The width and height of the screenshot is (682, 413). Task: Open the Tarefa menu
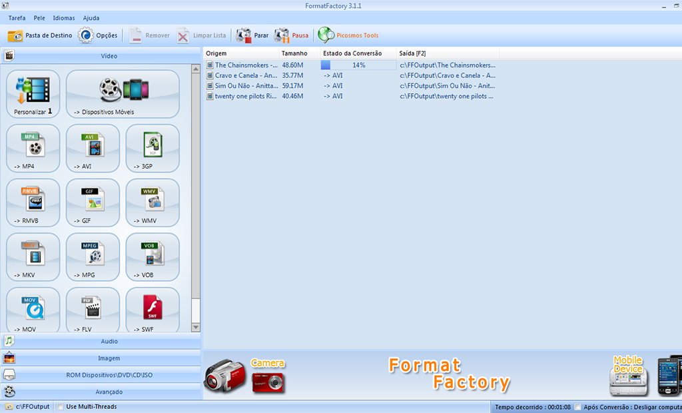click(x=17, y=18)
